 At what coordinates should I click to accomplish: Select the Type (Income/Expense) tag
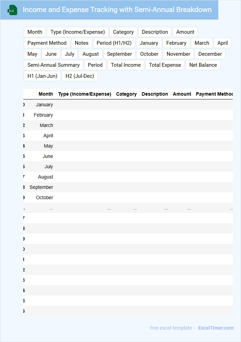[78, 32]
